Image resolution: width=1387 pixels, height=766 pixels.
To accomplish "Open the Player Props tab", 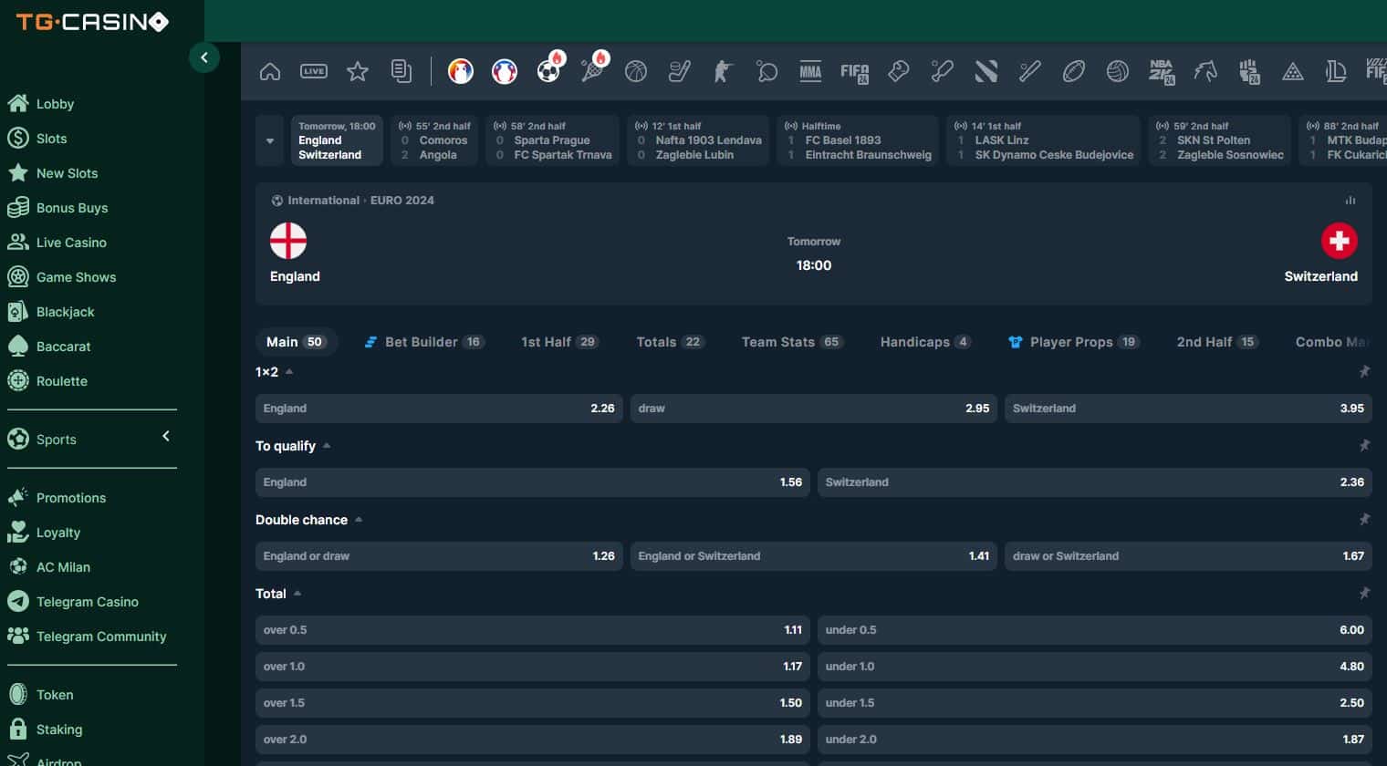I will point(1074,342).
